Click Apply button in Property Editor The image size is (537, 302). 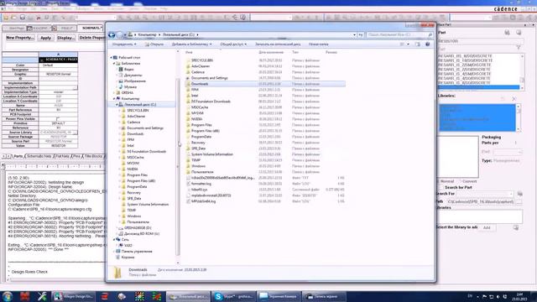(45, 38)
